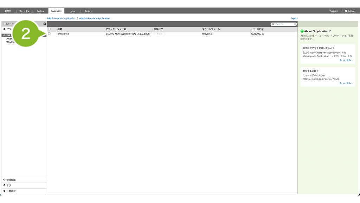This screenshot has width=360, height=203.
Task: Check the CLOMO MDM Agent row checkbox
Action: (x=49, y=34)
